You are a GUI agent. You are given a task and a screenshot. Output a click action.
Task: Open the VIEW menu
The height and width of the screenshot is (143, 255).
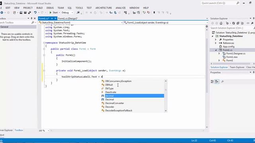pyautogui.click(x=17, y=8)
